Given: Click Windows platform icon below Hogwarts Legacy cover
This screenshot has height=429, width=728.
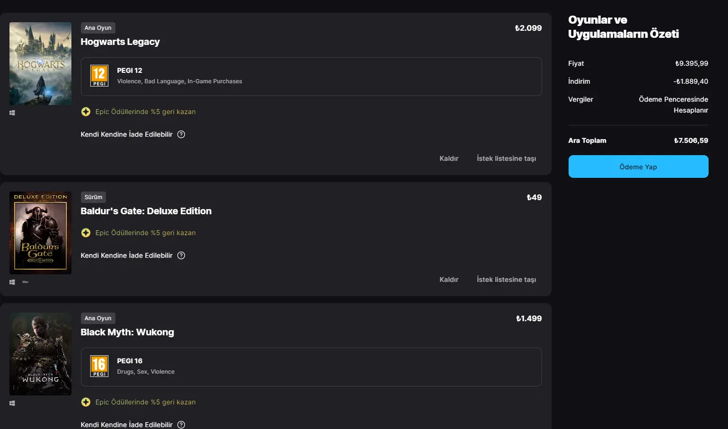Looking at the screenshot, I should (x=12, y=113).
